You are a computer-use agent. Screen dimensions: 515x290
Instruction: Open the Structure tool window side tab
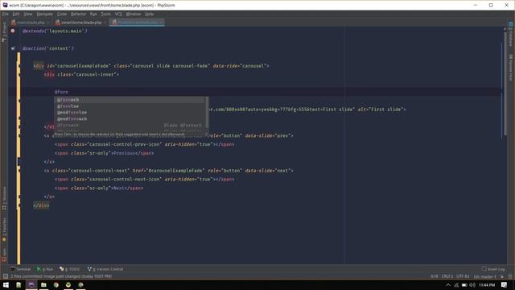tap(4, 198)
